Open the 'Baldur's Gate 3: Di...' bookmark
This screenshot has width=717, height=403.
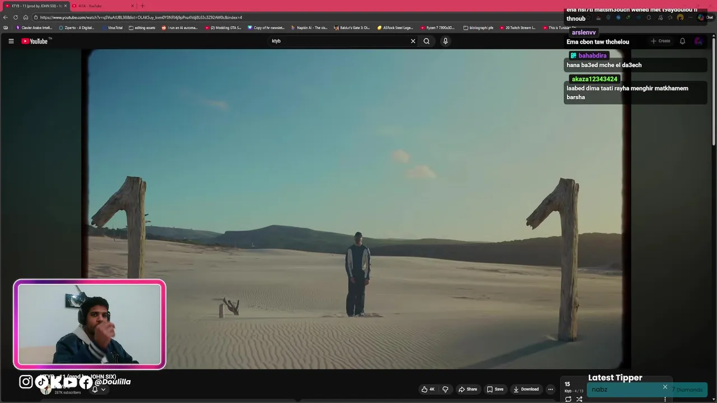pos(352,27)
